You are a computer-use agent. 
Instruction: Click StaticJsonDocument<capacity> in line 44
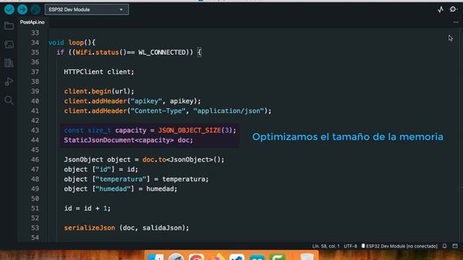119,140
